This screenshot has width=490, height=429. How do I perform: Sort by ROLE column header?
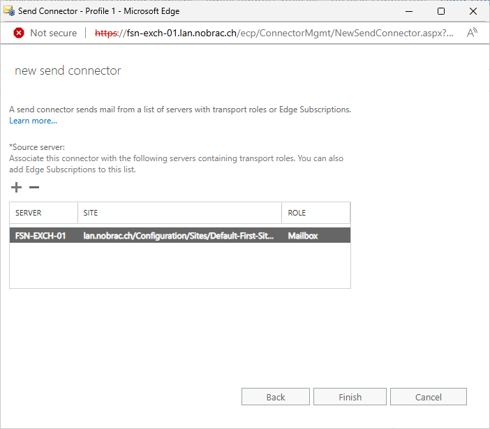(315, 213)
